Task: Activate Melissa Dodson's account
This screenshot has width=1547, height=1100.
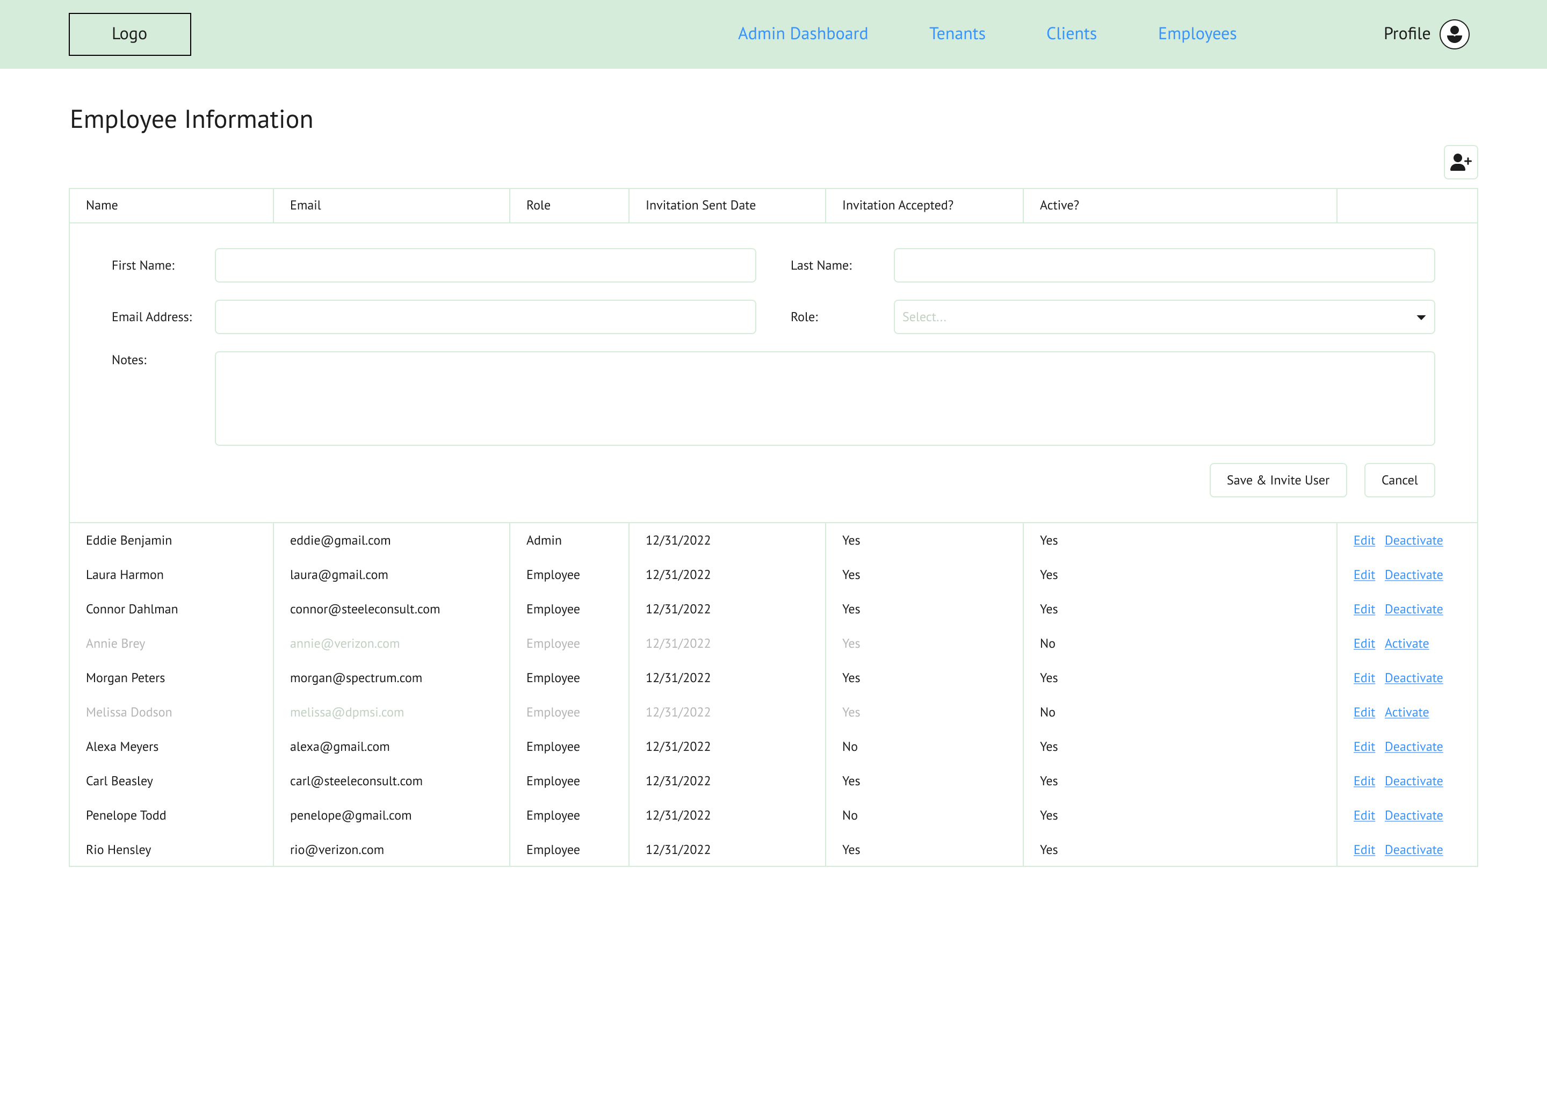Action: click(1406, 713)
